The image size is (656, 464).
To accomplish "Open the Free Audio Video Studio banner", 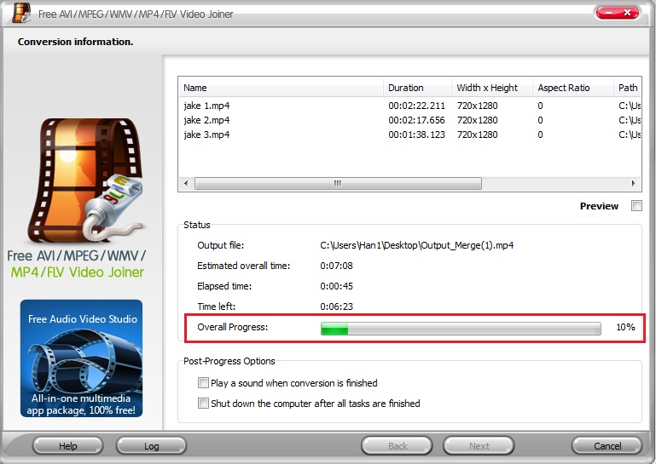I will 81,358.
